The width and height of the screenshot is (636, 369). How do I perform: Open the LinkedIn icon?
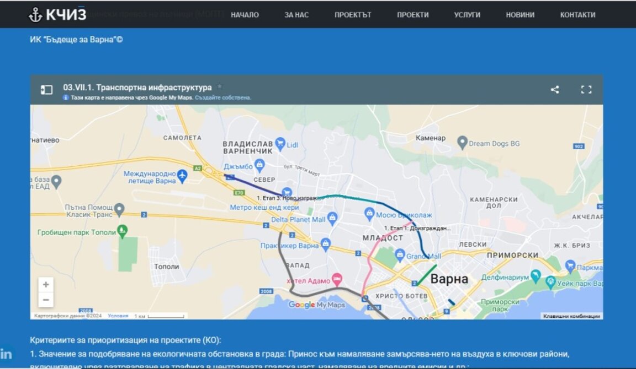[x=7, y=354]
